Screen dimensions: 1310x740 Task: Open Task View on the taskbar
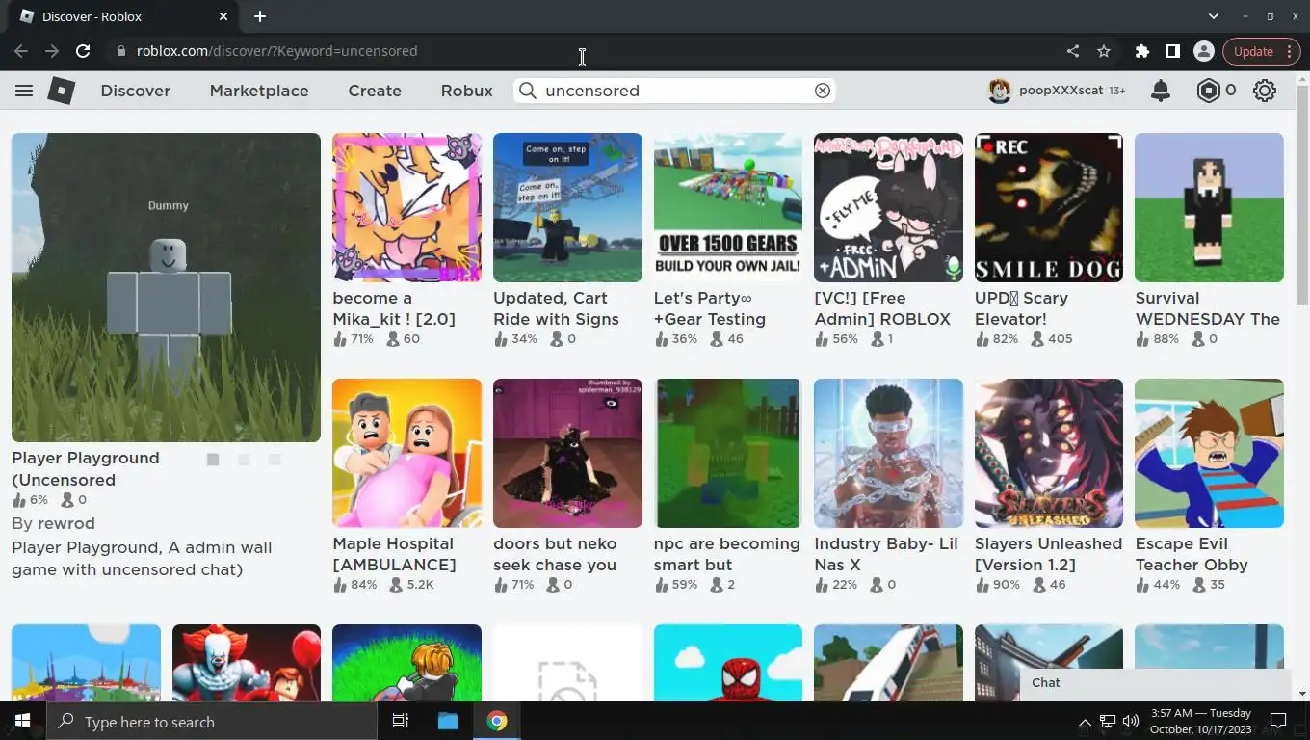pyautogui.click(x=401, y=721)
